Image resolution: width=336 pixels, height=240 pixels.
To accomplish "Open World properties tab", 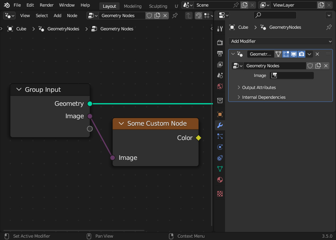I will click(220, 86).
